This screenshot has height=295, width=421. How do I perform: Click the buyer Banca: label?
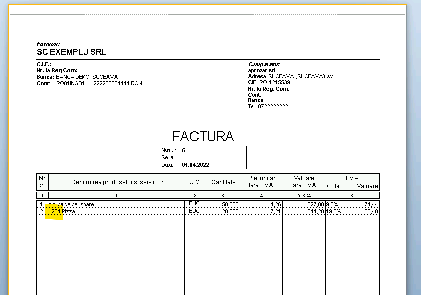pyautogui.click(x=256, y=101)
